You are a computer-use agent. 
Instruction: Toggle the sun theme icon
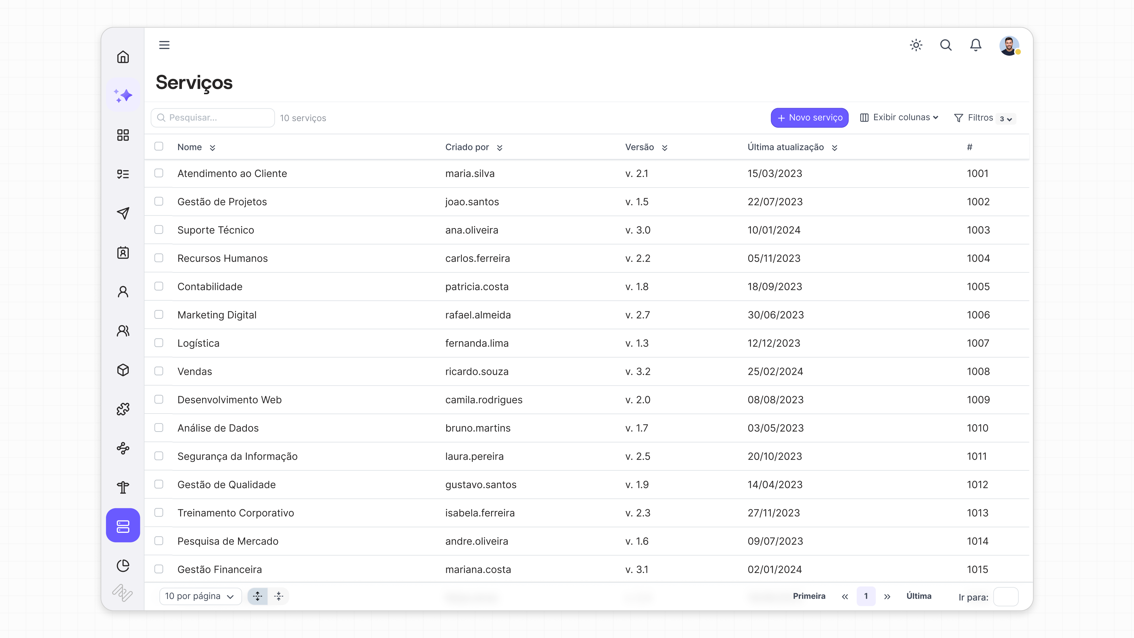click(916, 45)
